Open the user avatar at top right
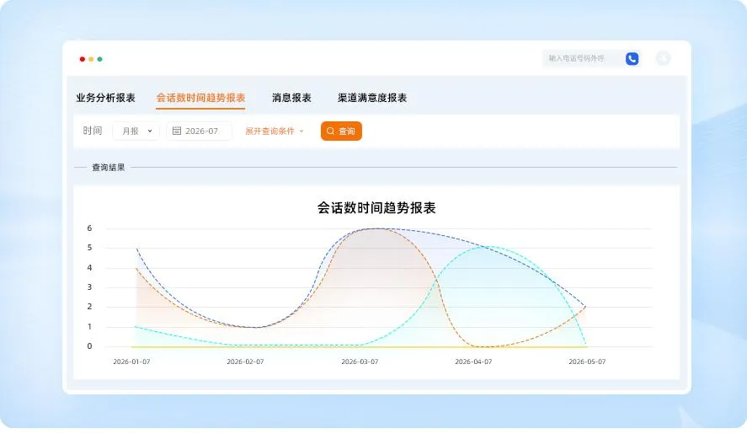 [663, 58]
